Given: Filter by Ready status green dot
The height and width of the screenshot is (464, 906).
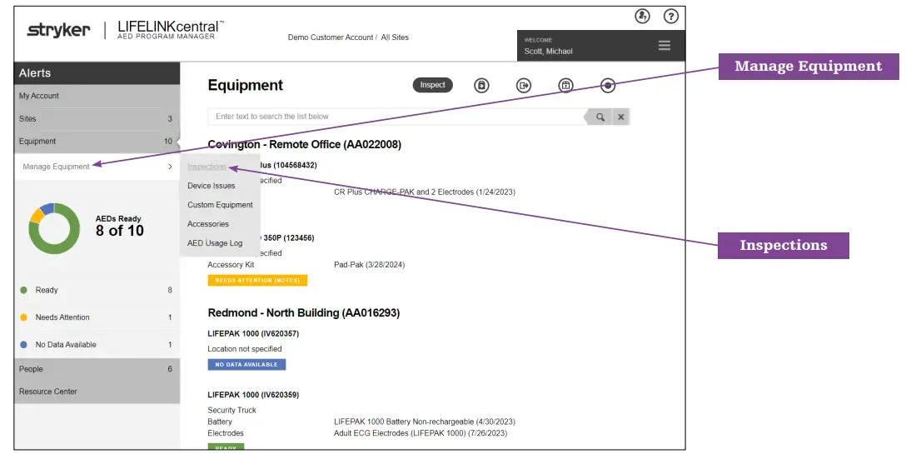Looking at the screenshot, I should click(x=23, y=290).
